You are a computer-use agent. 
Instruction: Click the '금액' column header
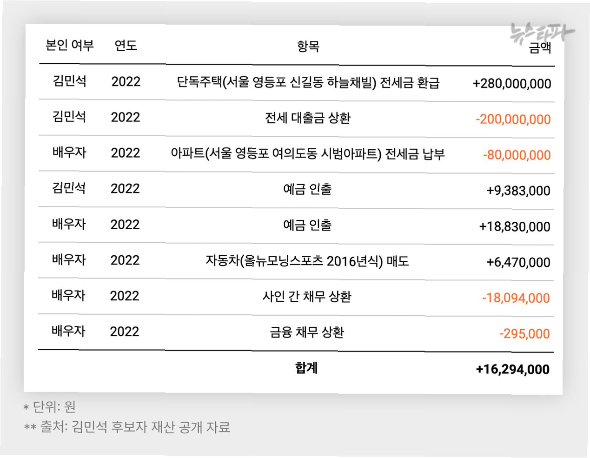click(x=540, y=47)
